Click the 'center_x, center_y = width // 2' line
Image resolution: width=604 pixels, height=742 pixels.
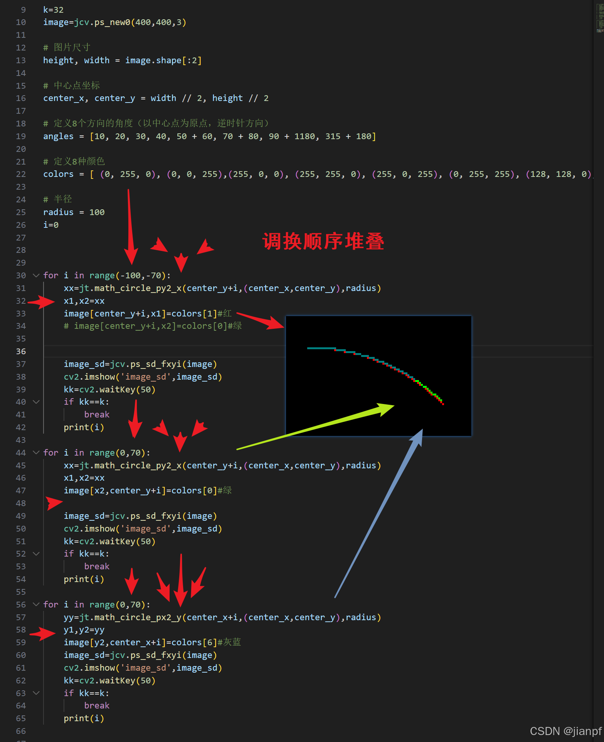coord(156,98)
